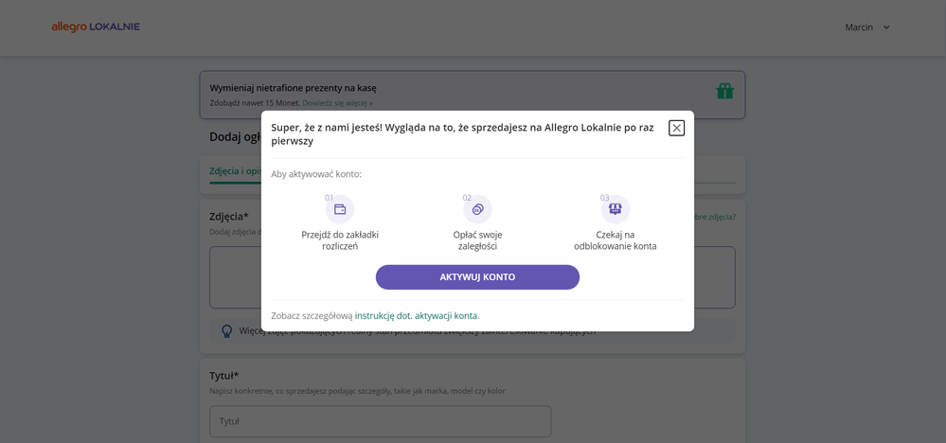Click the Dowiedz się więcej link

337,103
